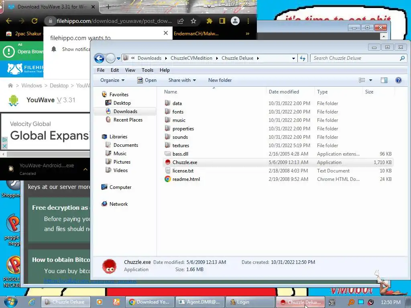Select Recent Places in Favorites

pos(128,120)
